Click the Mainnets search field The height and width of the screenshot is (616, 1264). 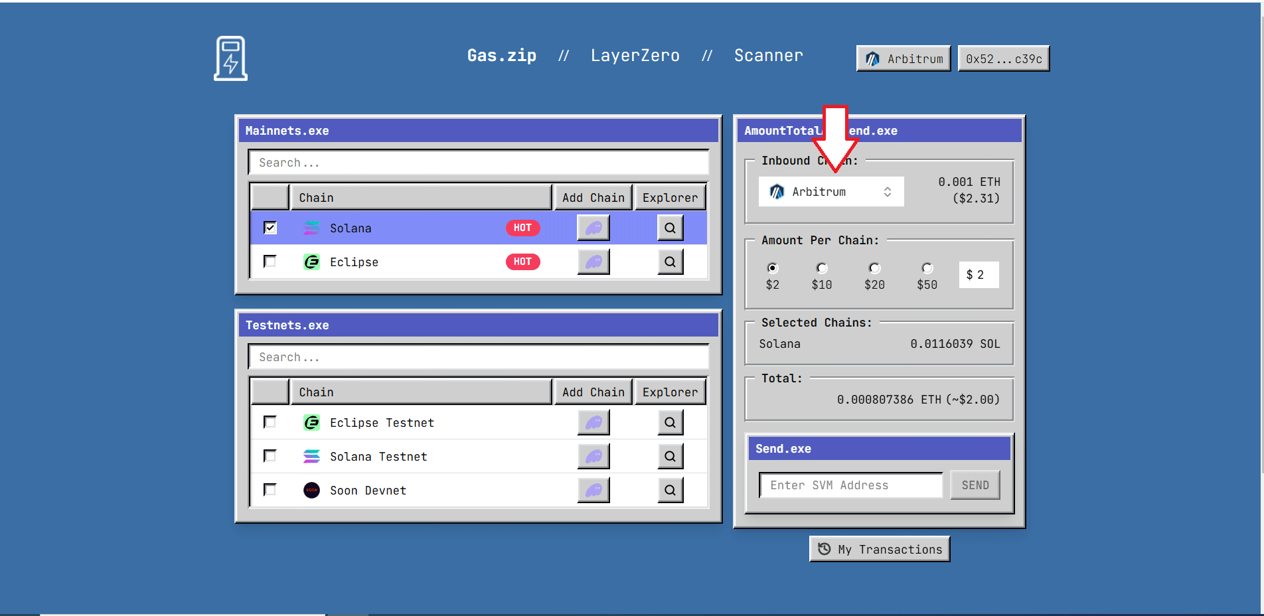(479, 163)
